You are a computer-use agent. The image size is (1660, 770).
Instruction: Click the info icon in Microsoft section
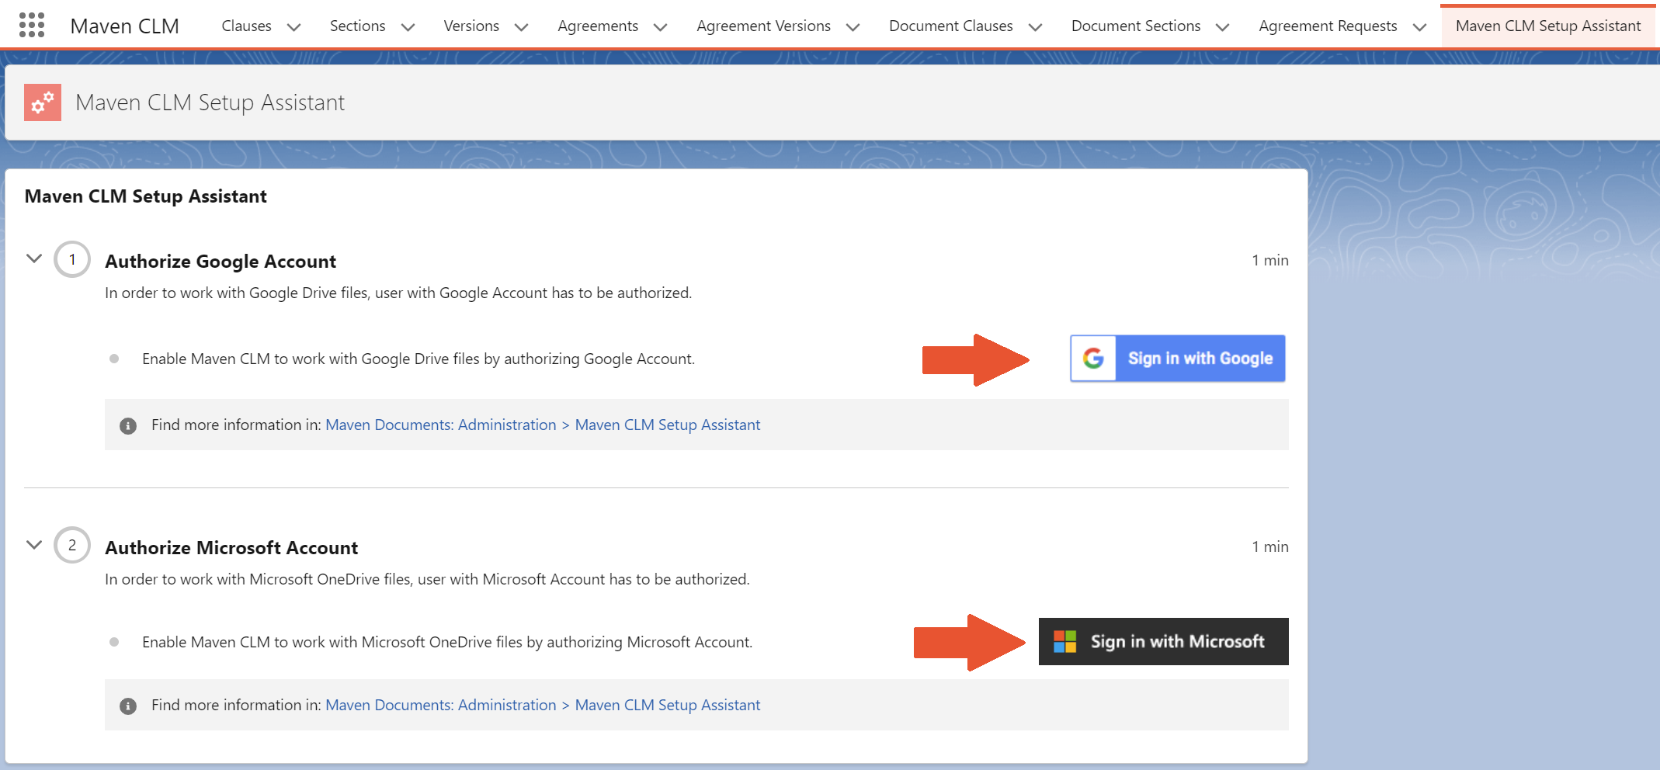(x=128, y=706)
